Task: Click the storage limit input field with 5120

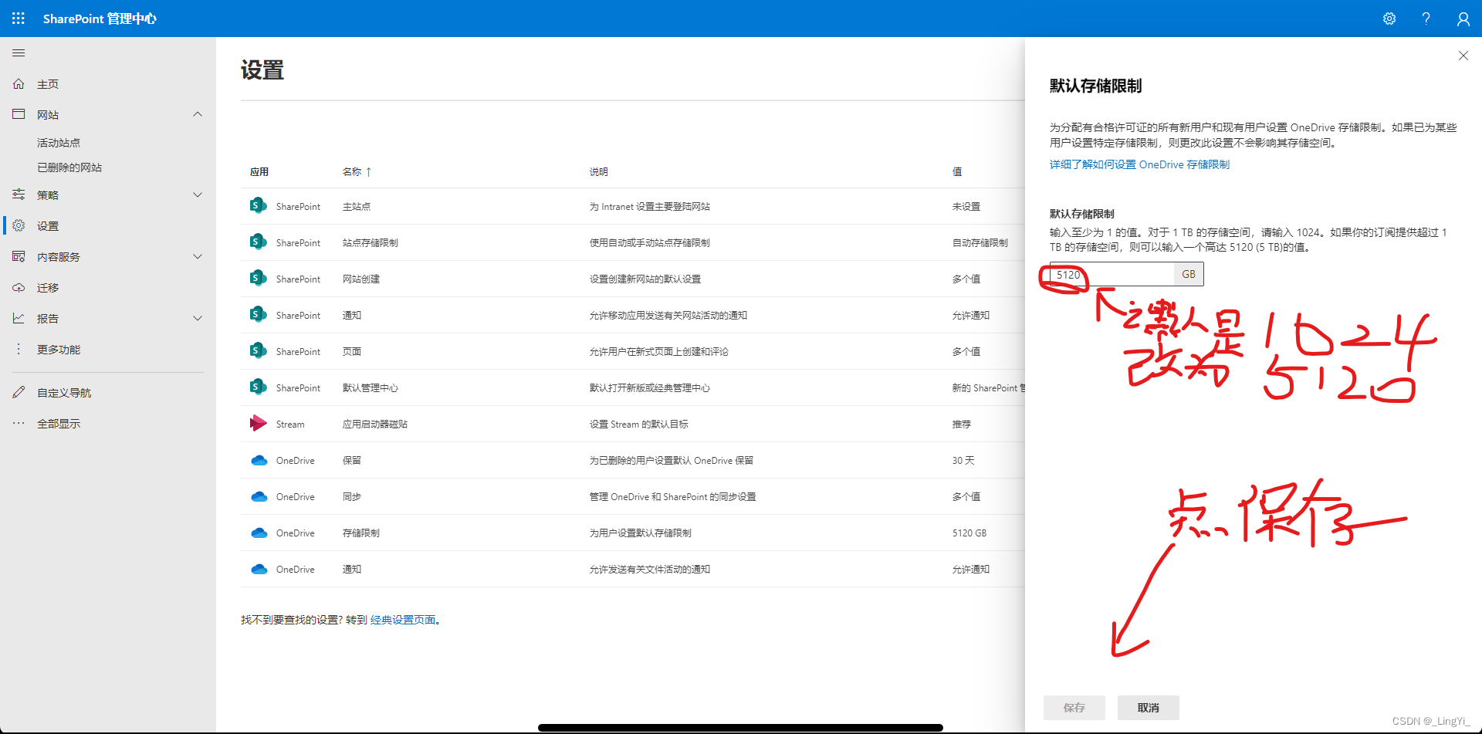Action: (x=1111, y=274)
